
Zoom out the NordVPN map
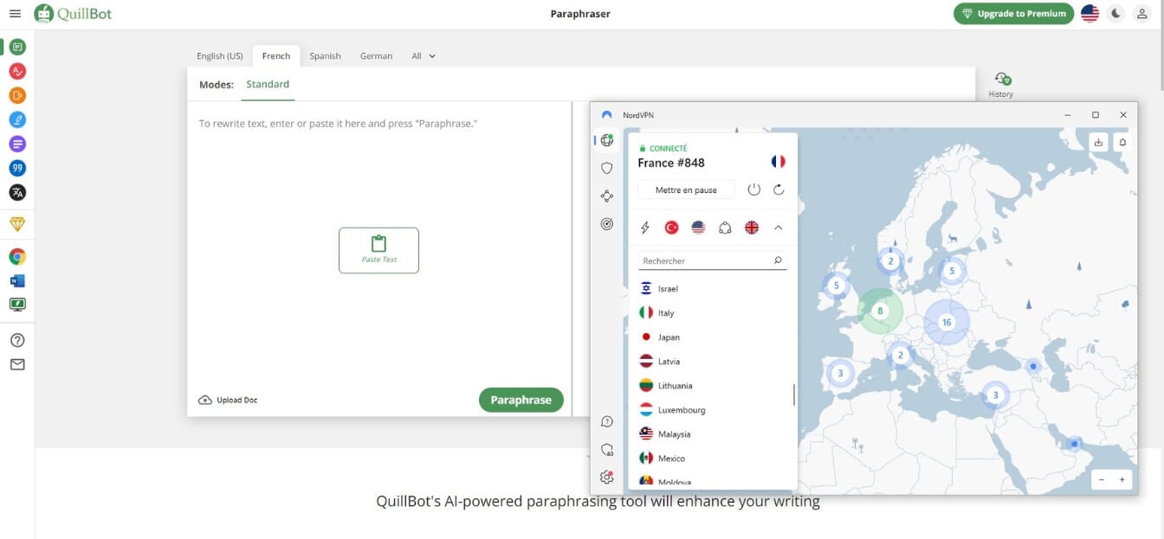pos(1102,479)
